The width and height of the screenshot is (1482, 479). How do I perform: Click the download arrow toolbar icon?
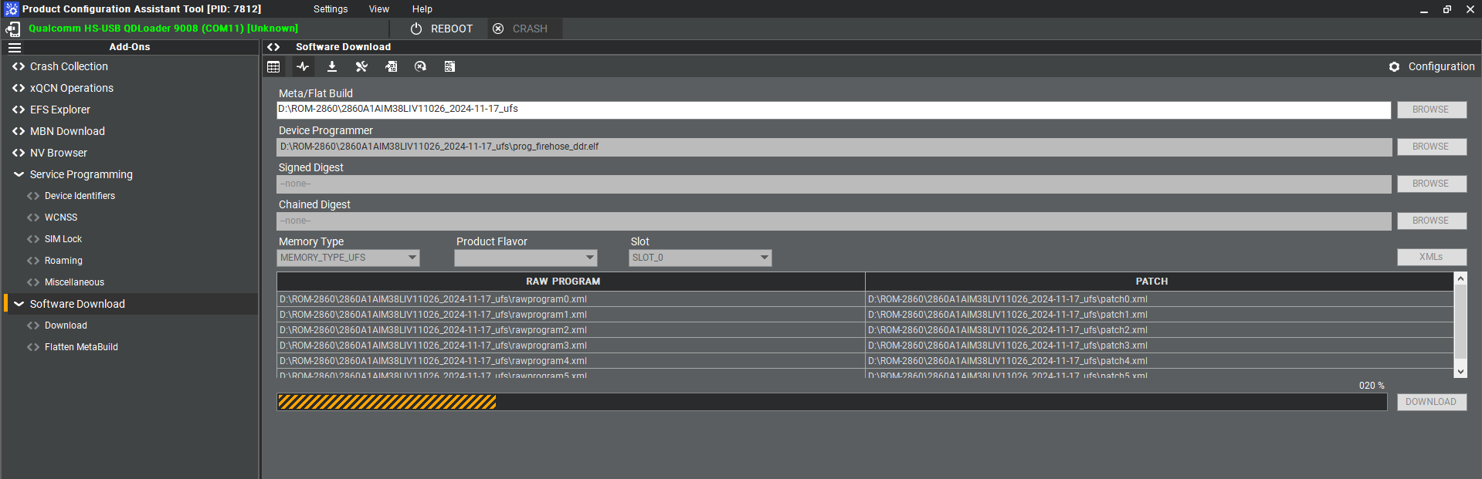pos(332,67)
